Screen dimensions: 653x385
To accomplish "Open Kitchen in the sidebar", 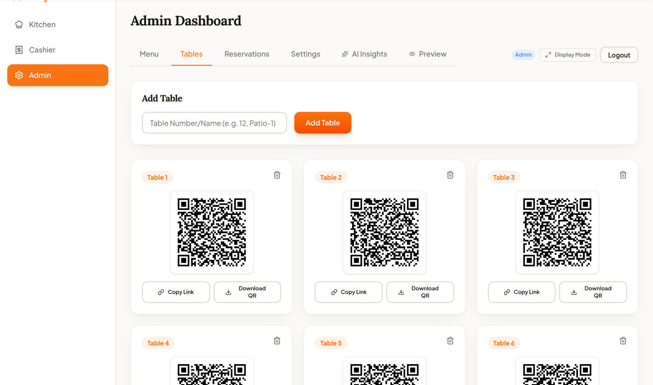I will (58, 24).
